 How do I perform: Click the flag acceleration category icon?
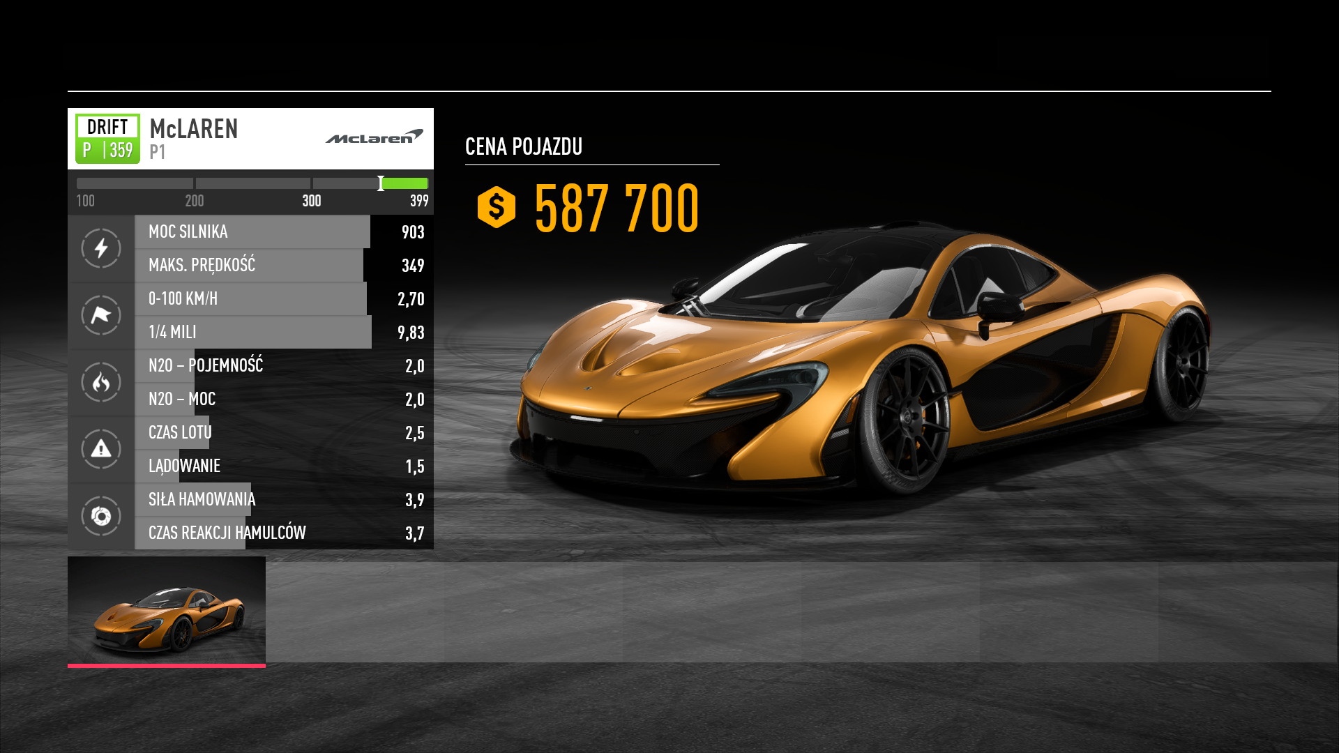click(101, 315)
